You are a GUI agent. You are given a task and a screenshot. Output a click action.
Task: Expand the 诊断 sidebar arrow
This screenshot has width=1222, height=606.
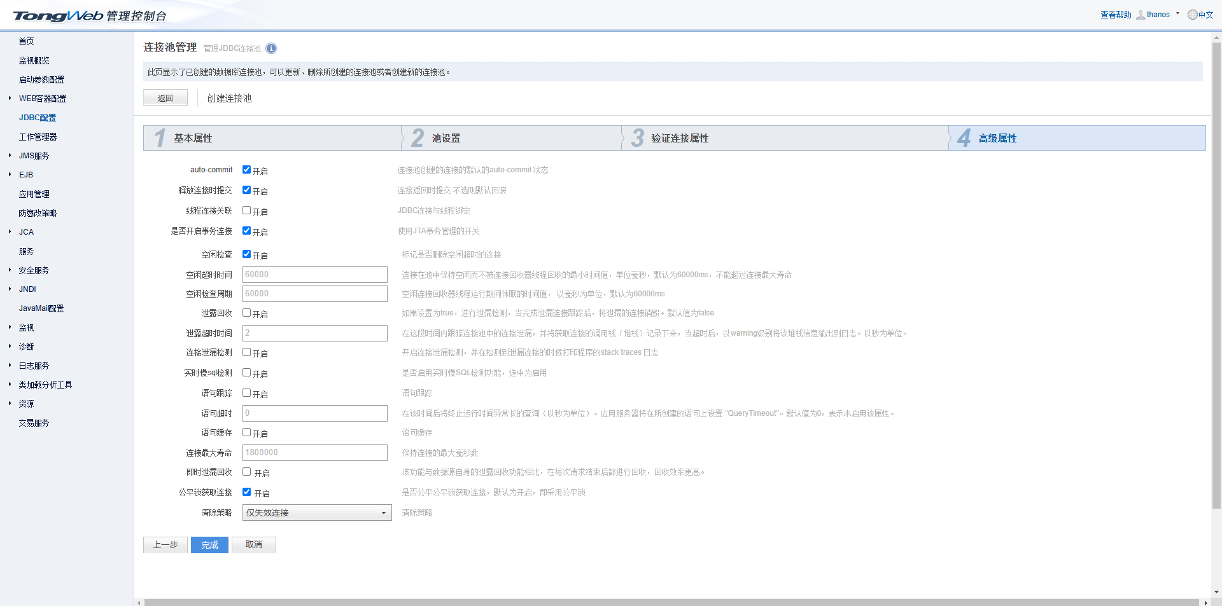click(10, 347)
